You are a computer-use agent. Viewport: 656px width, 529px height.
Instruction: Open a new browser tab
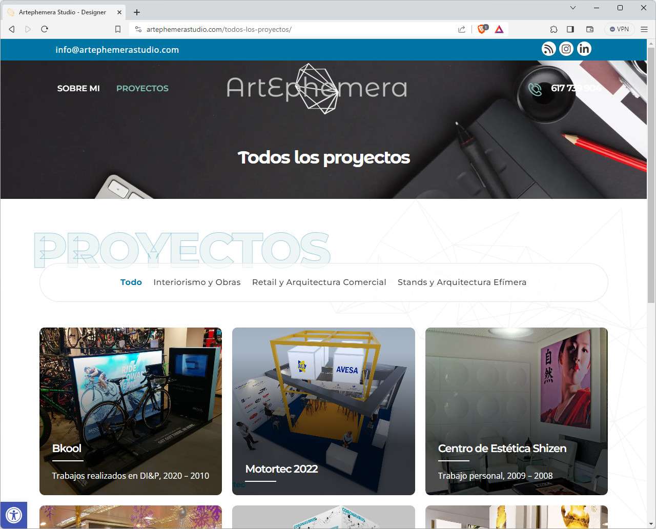pos(137,12)
